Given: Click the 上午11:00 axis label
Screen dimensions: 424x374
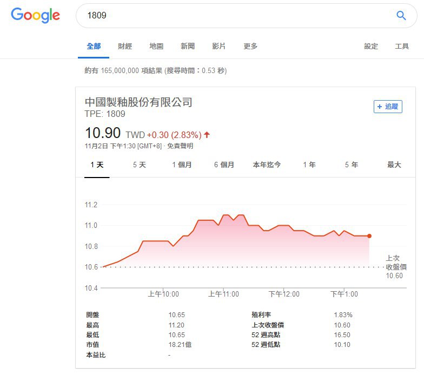Looking at the screenshot, I should point(223,294).
